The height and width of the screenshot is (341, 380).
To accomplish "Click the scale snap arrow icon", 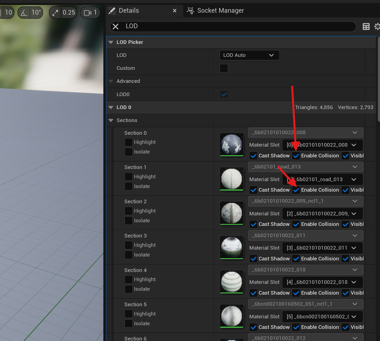I will tap(55, 12).
